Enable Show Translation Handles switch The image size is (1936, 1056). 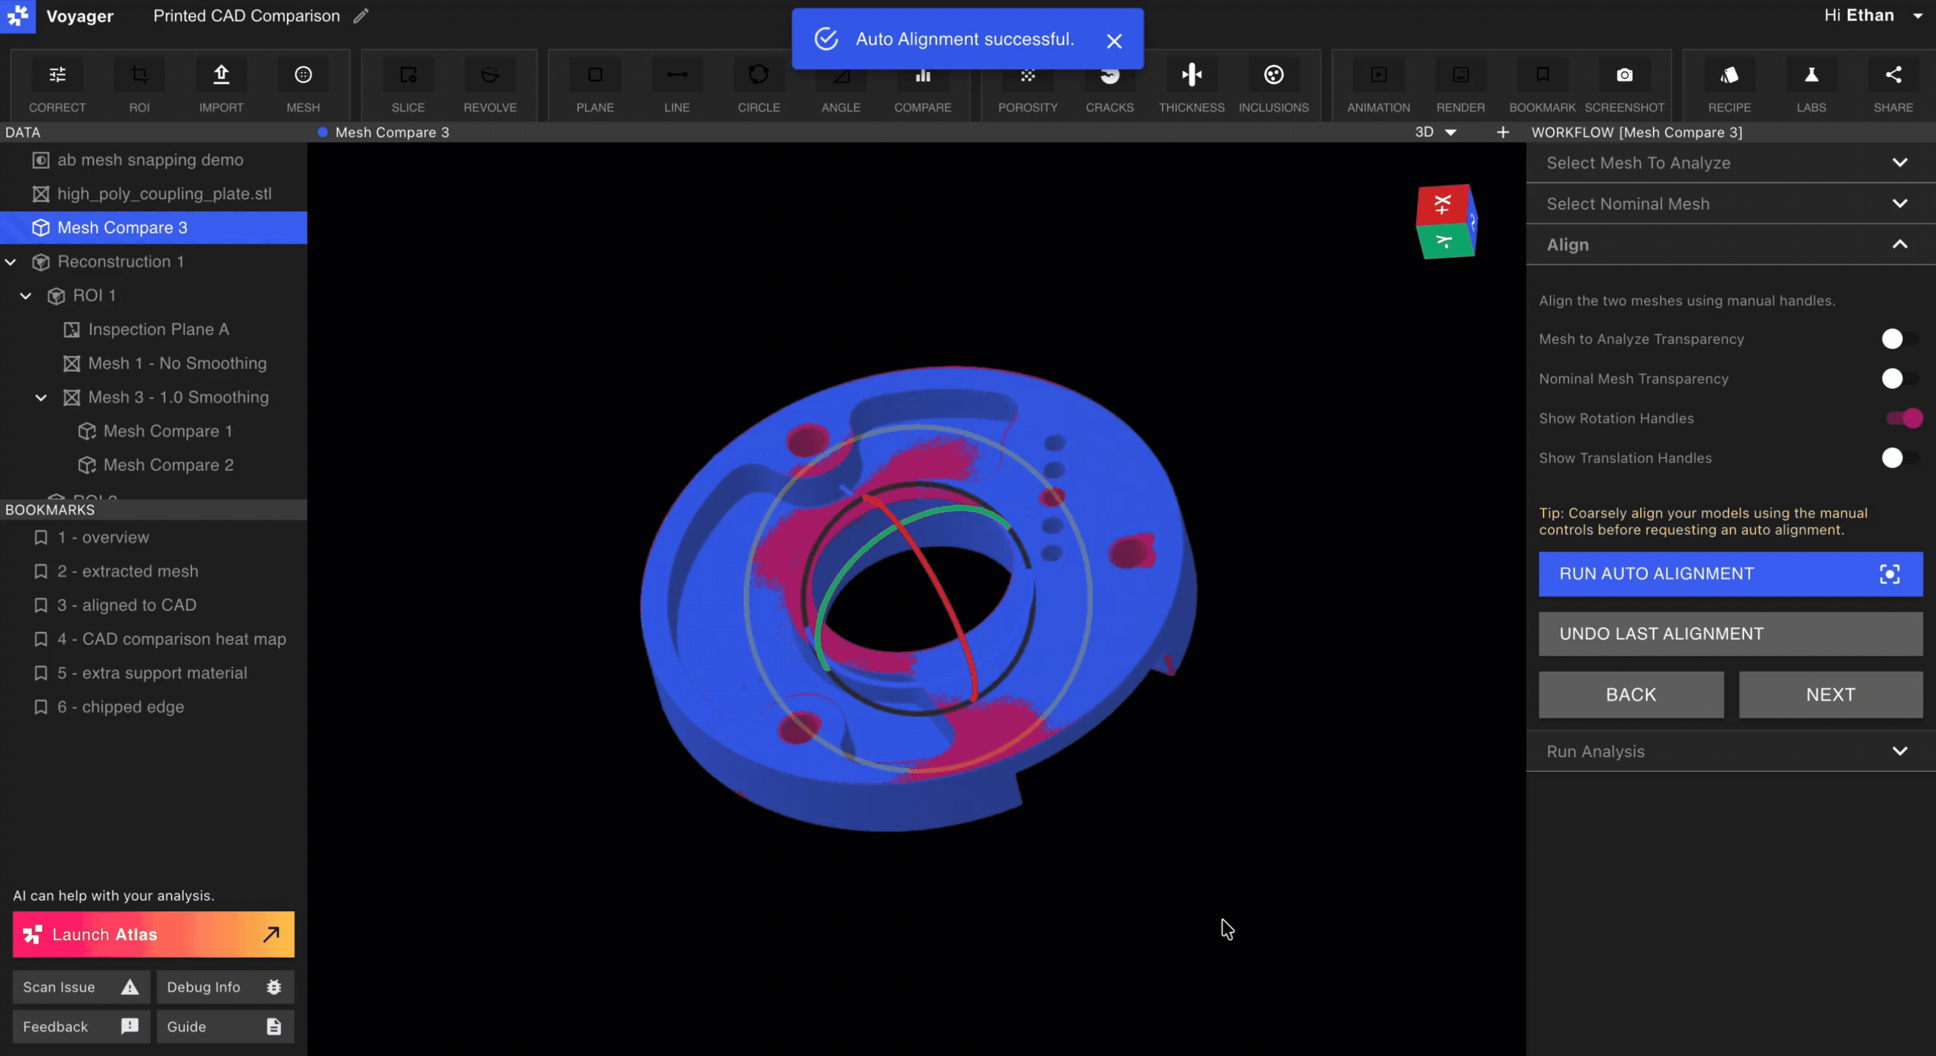pos(1899,458)
